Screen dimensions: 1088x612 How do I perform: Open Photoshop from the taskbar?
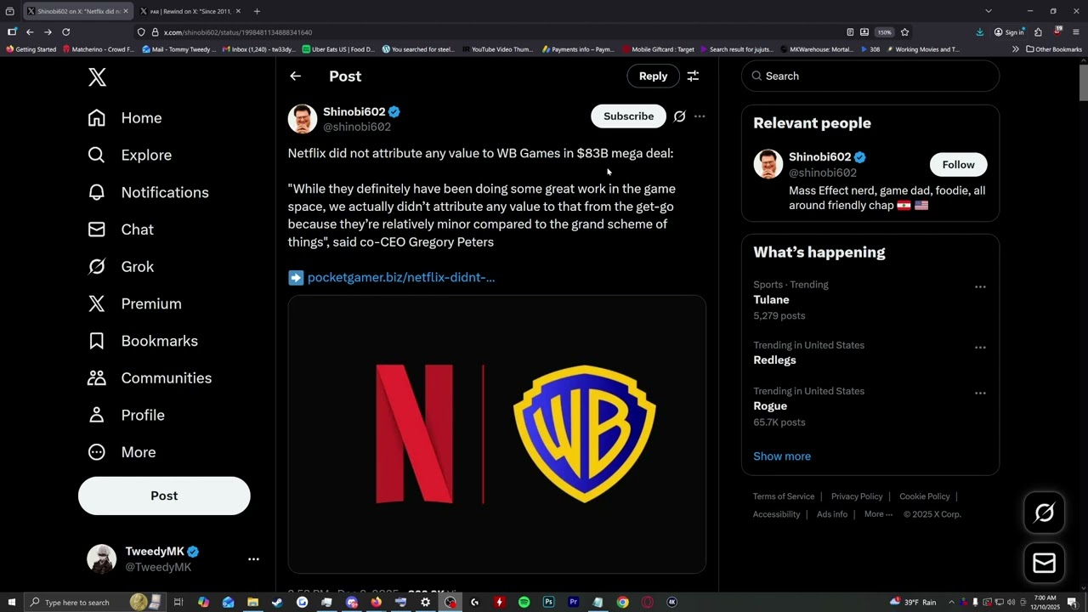(548, 602)
